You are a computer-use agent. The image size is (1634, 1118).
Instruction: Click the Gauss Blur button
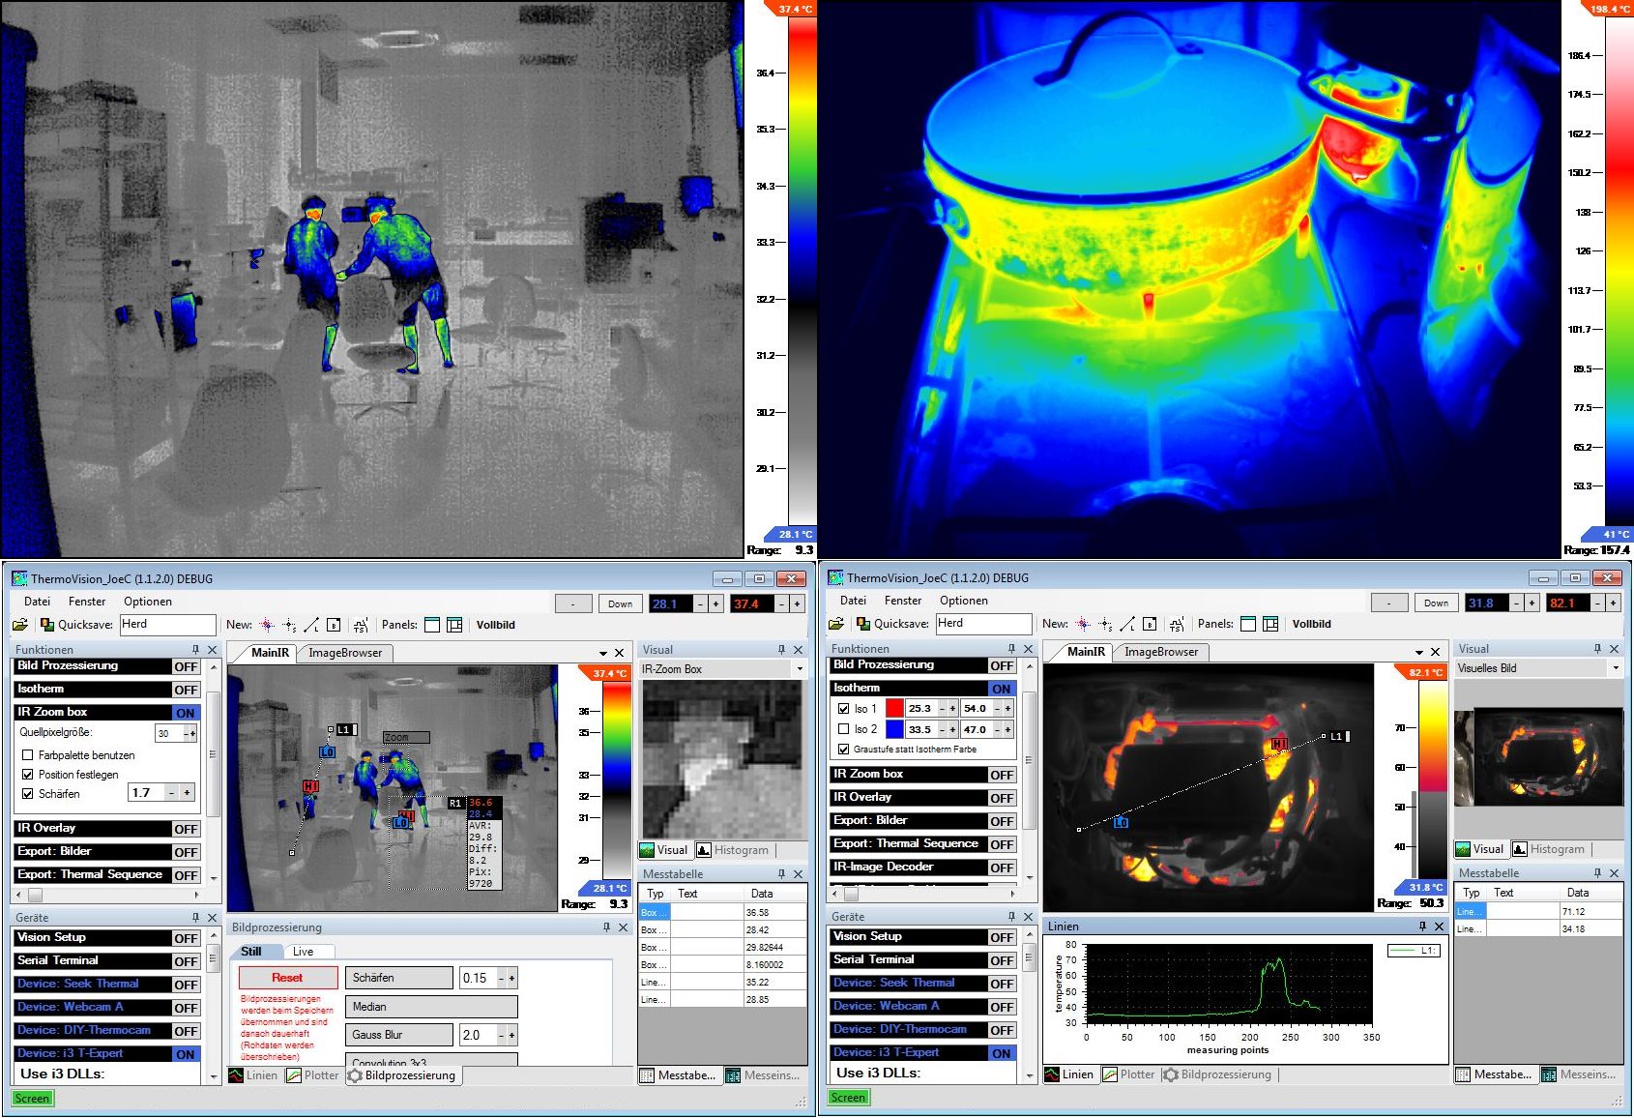point(398,1035)
